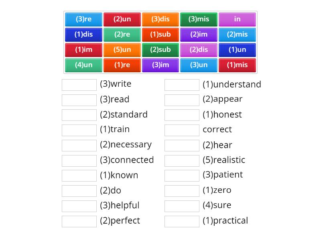The height and width of the screenshot is (241, 321).
Task: Click the in prefix tile
Action: pyautogui.click(x=238, y=19)
